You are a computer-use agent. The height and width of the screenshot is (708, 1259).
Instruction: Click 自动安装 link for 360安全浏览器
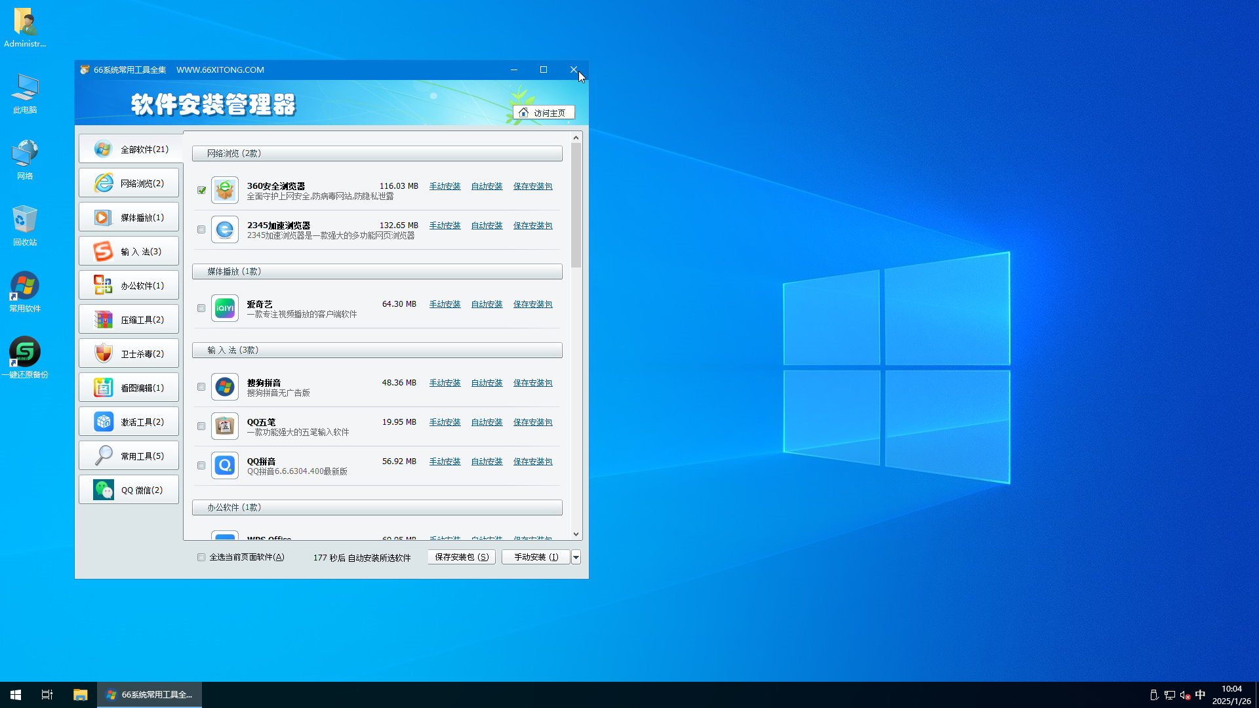(x=487, y=186)
